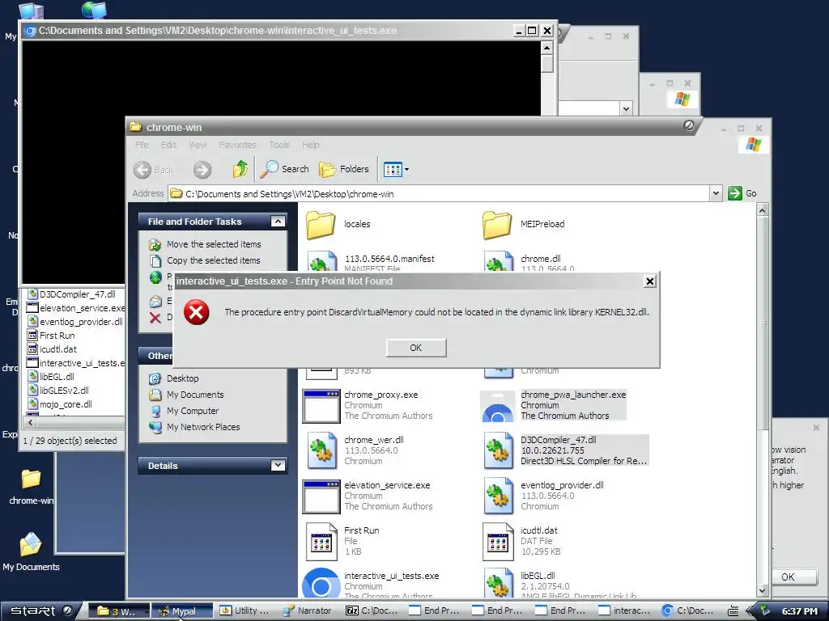Click the address bar path field
Screen dimensions: 829x621
[x=440, y=194]
